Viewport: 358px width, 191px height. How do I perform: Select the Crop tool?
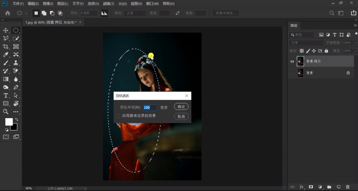click(x=6, y=46)
